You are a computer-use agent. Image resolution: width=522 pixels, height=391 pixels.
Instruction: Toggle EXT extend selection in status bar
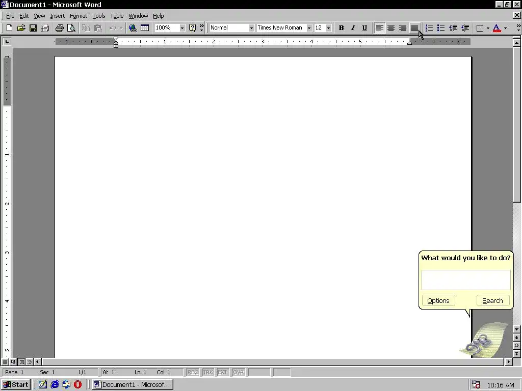[222, 372]
